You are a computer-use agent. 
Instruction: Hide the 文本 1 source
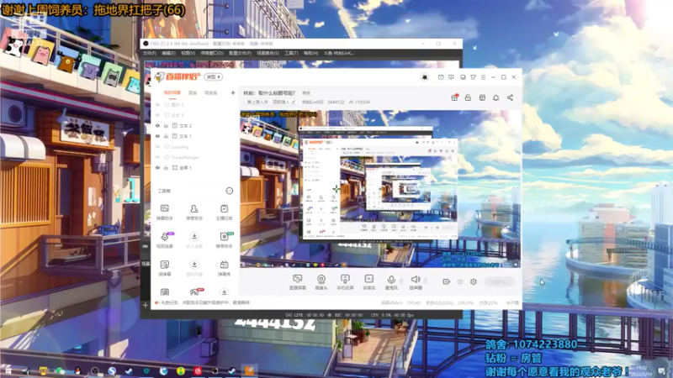[x=157, y=136]
